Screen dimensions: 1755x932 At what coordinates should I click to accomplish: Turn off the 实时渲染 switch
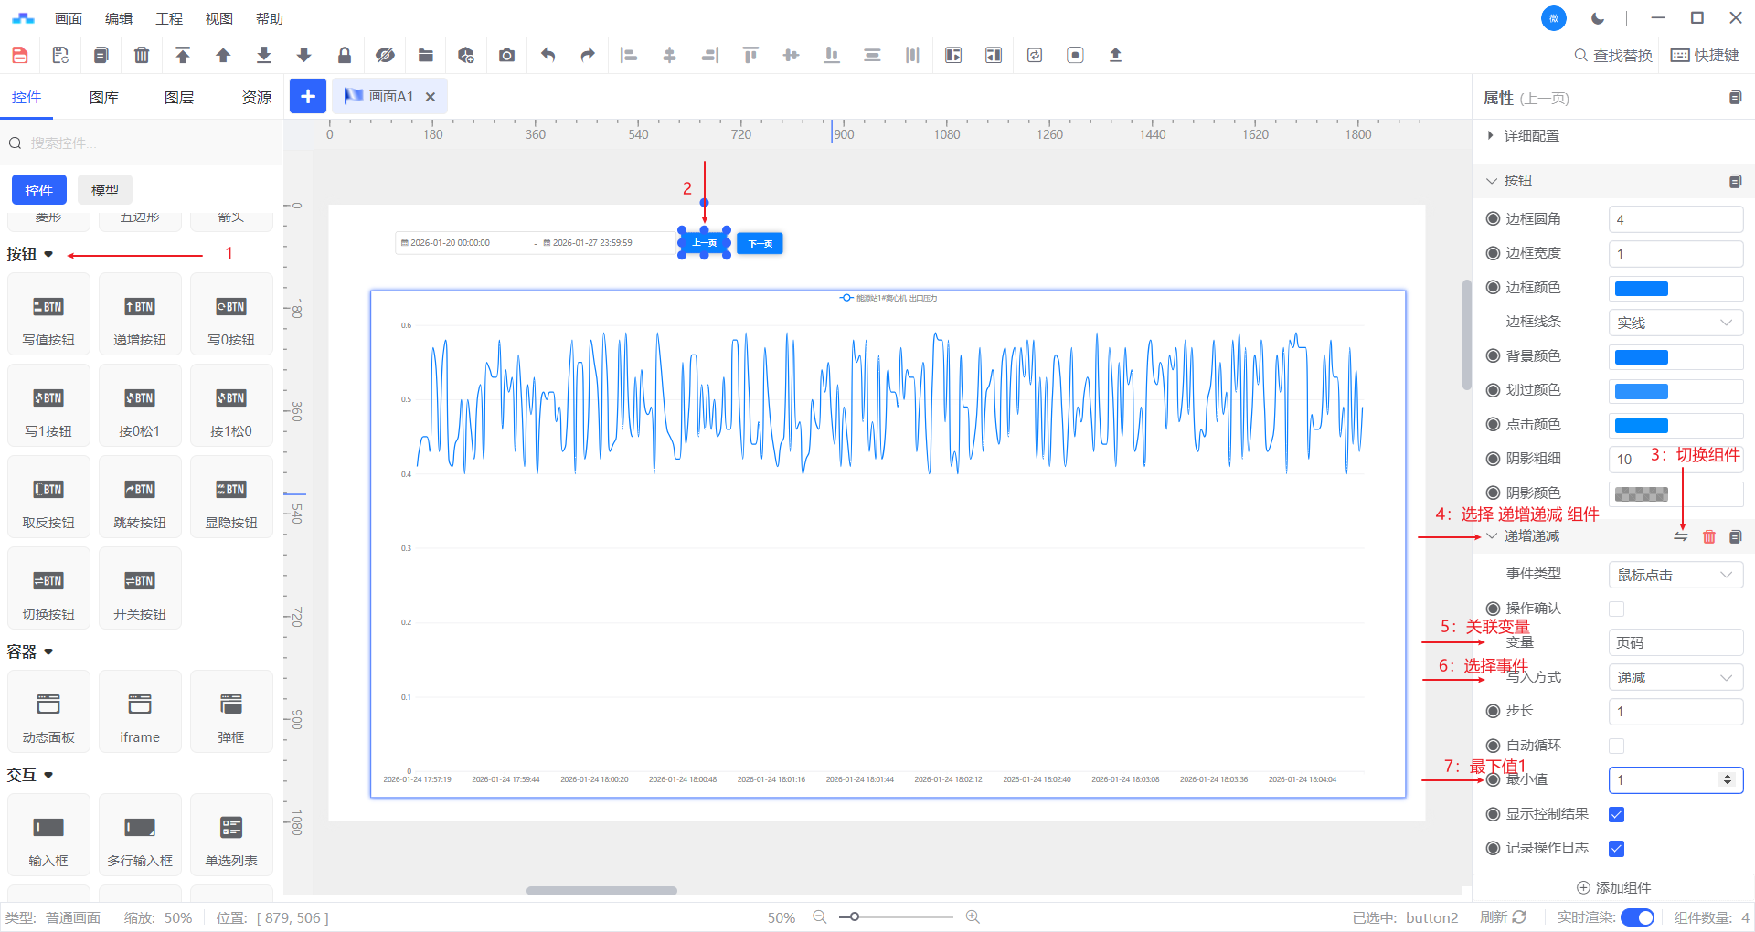click(1636, 917)
